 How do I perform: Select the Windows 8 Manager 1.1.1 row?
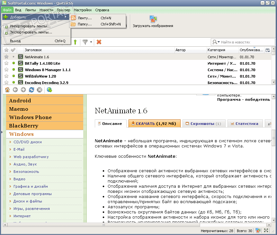[137, 70]
